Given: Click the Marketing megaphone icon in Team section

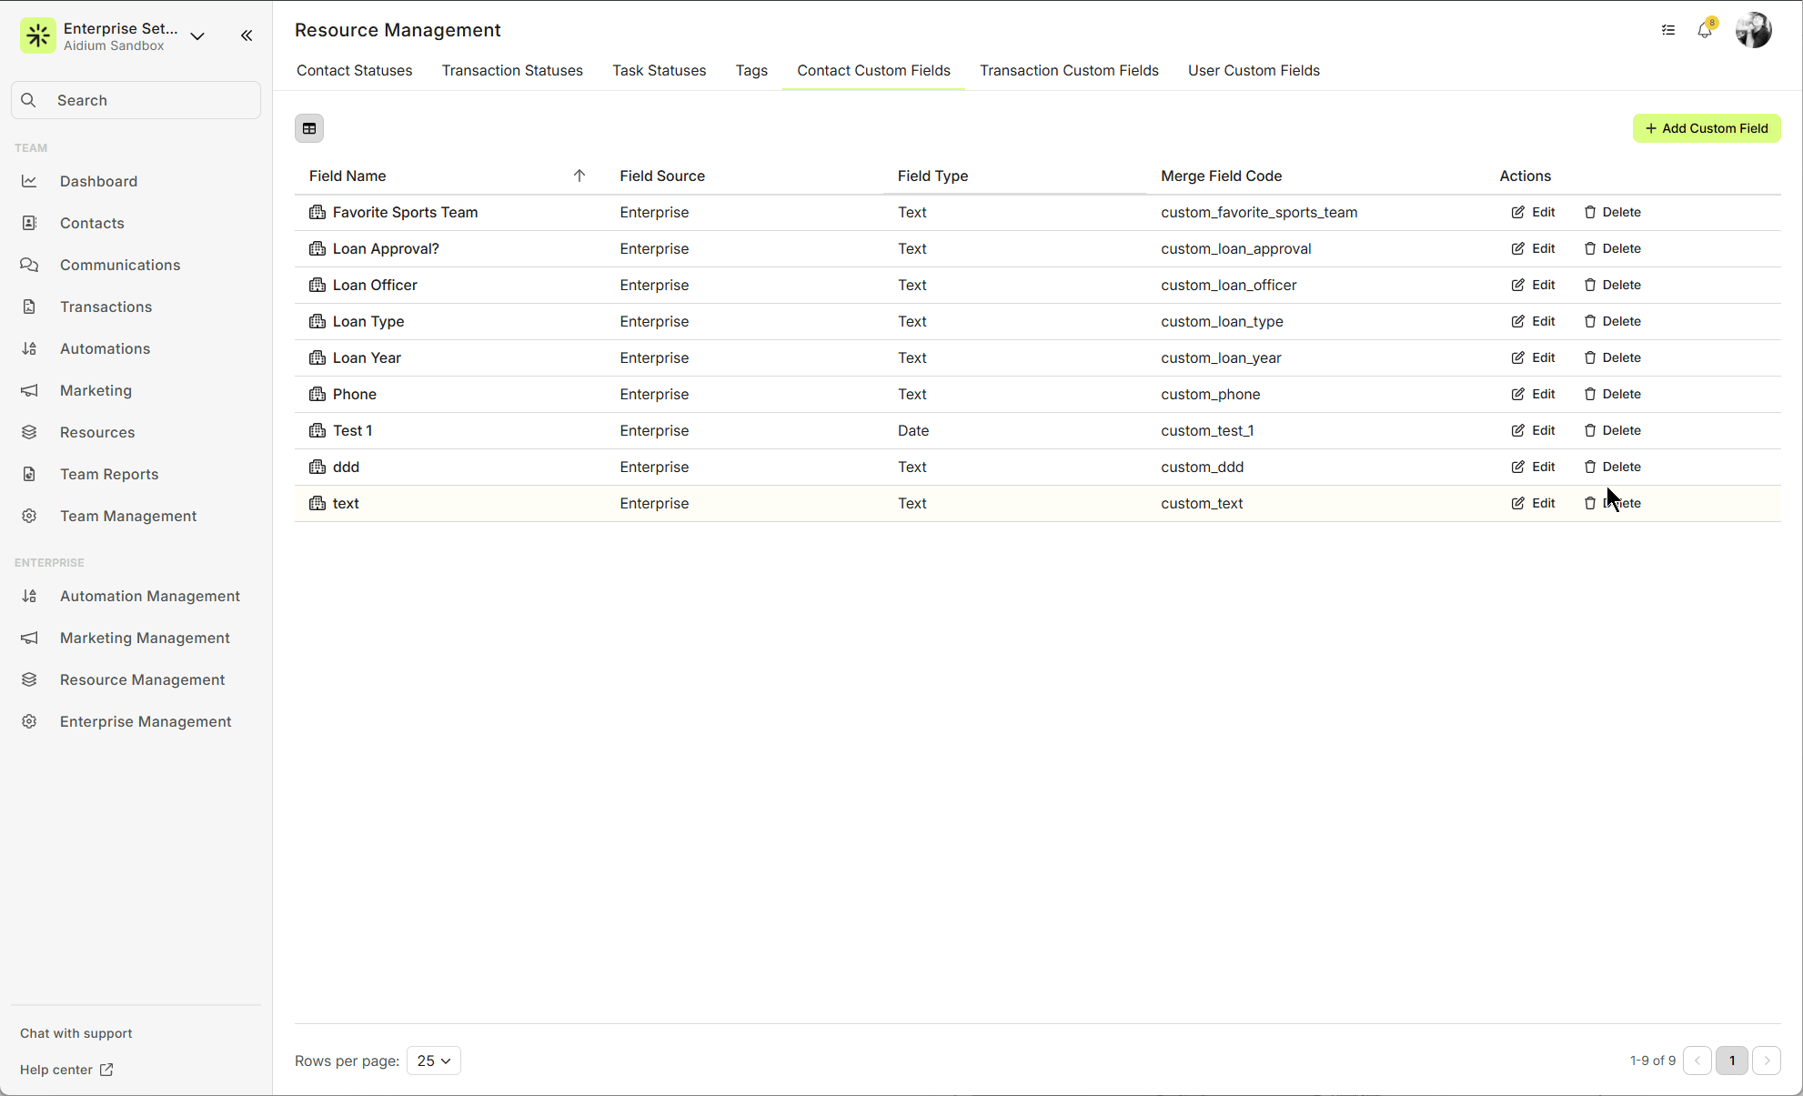Looking at the screenshot, I should (29, 390).
